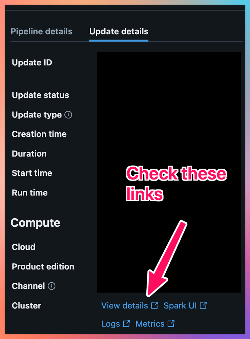Click the Check these links annotation text

coord(176,183)
